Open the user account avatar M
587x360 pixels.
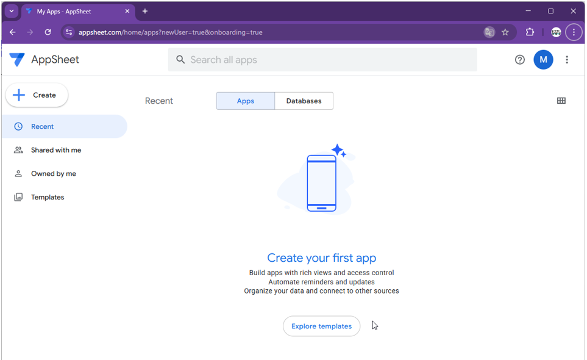coord(543,60)
